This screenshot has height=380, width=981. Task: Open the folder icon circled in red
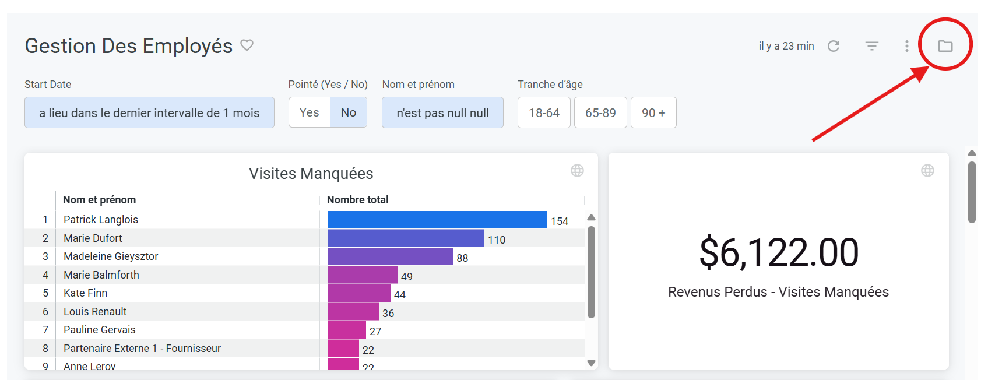click(945, 46)
